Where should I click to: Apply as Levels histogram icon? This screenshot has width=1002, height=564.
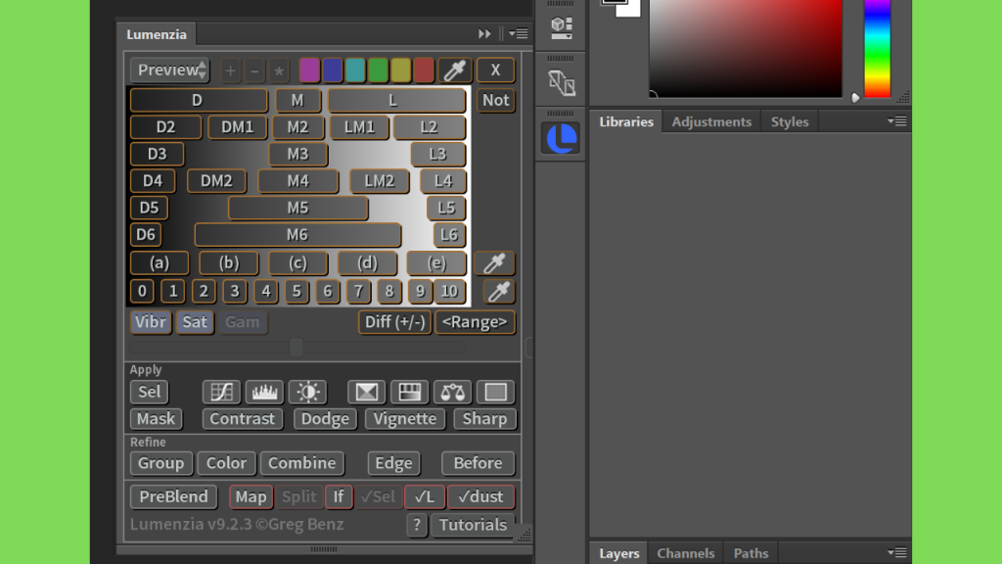click(x=264, y=392)
